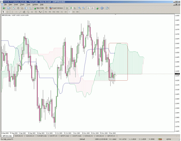This screenshot has height=141, width=181.
Task: Set timeframe to H1
Action: coord(62,12)
